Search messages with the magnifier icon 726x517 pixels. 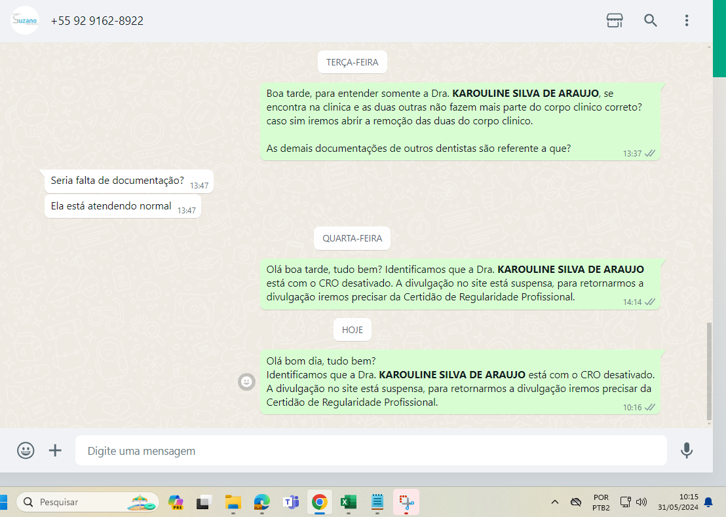click(651, 20)
